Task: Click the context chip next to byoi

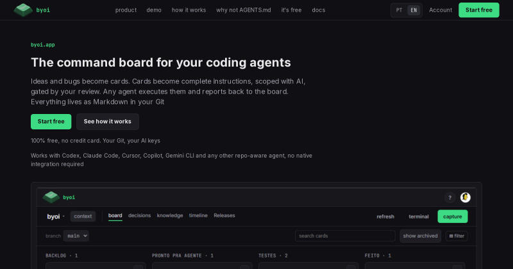Action: tap(83, 216)
